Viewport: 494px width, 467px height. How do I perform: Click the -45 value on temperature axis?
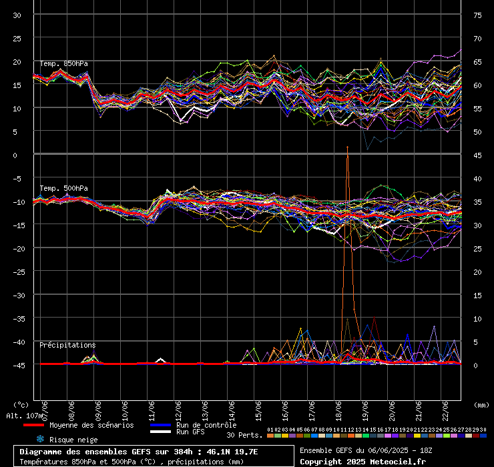[x=19, y=366]
